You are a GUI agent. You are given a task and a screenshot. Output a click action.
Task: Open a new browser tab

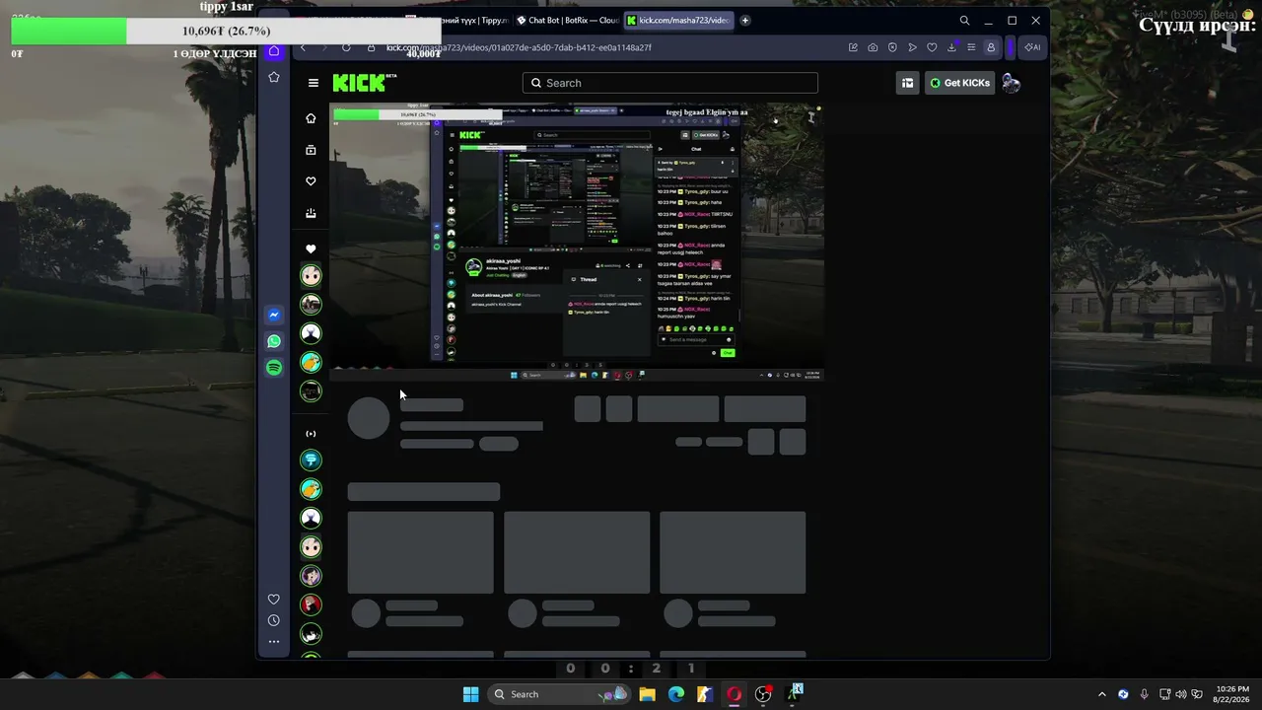(x=745, y=20)
